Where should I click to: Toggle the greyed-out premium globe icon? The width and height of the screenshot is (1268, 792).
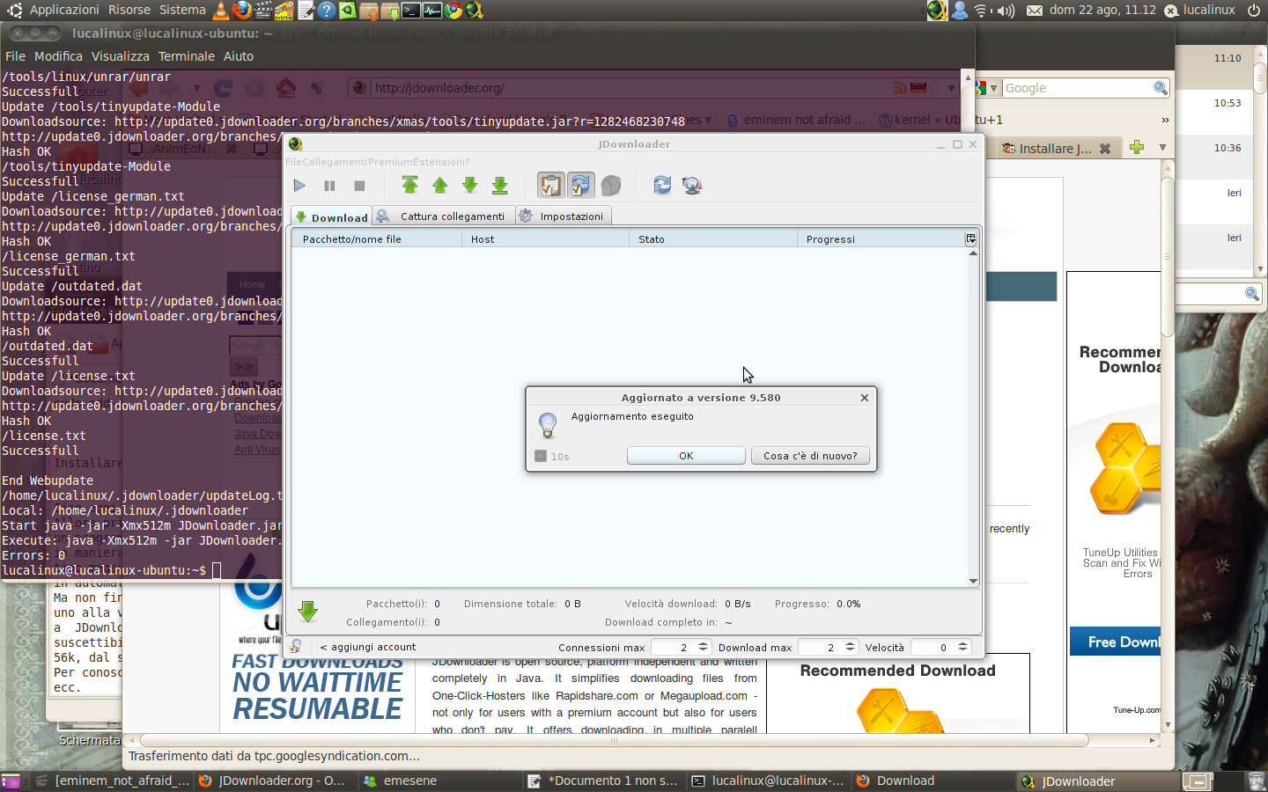(x=611, y=185)
